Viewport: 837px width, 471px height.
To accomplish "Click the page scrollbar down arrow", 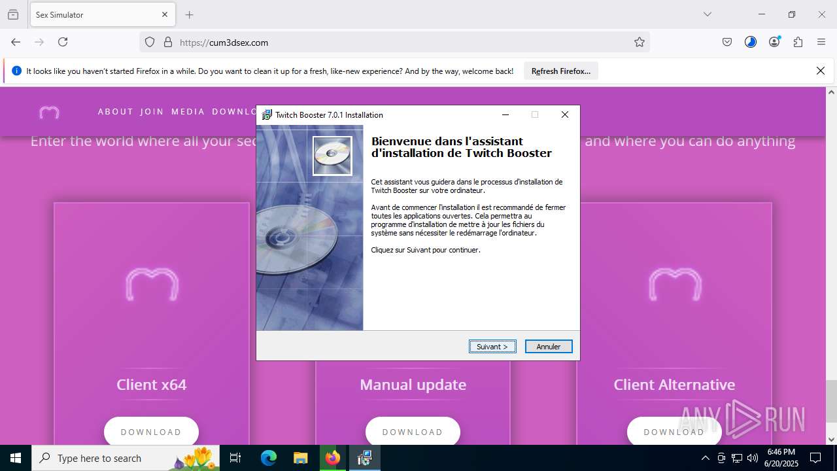I will (831, 439).
